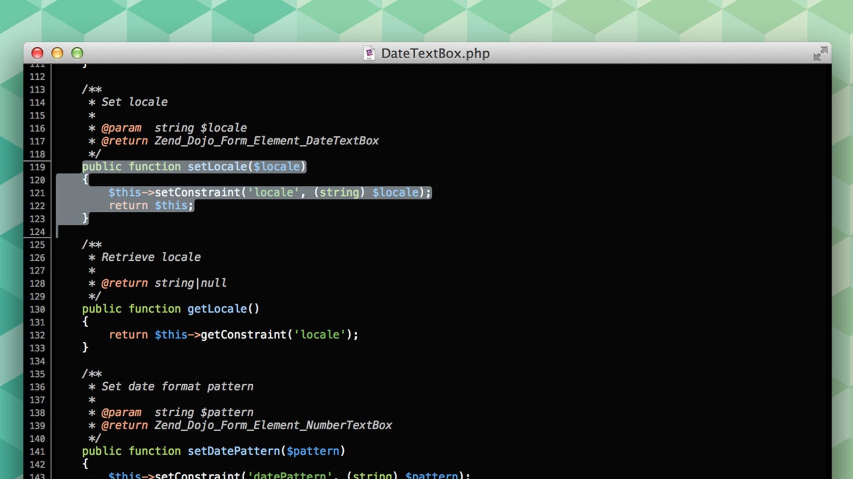This screenshot has height=479, width=853.
Task: Click the DateTextBox.php title text
Action: click(435, 53)
